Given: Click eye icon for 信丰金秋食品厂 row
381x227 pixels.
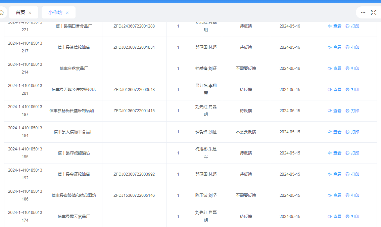Looking at the screenshot, I should point(330,69).
